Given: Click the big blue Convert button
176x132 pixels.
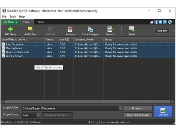Looking at the screenshot, I should pos(163,112).
